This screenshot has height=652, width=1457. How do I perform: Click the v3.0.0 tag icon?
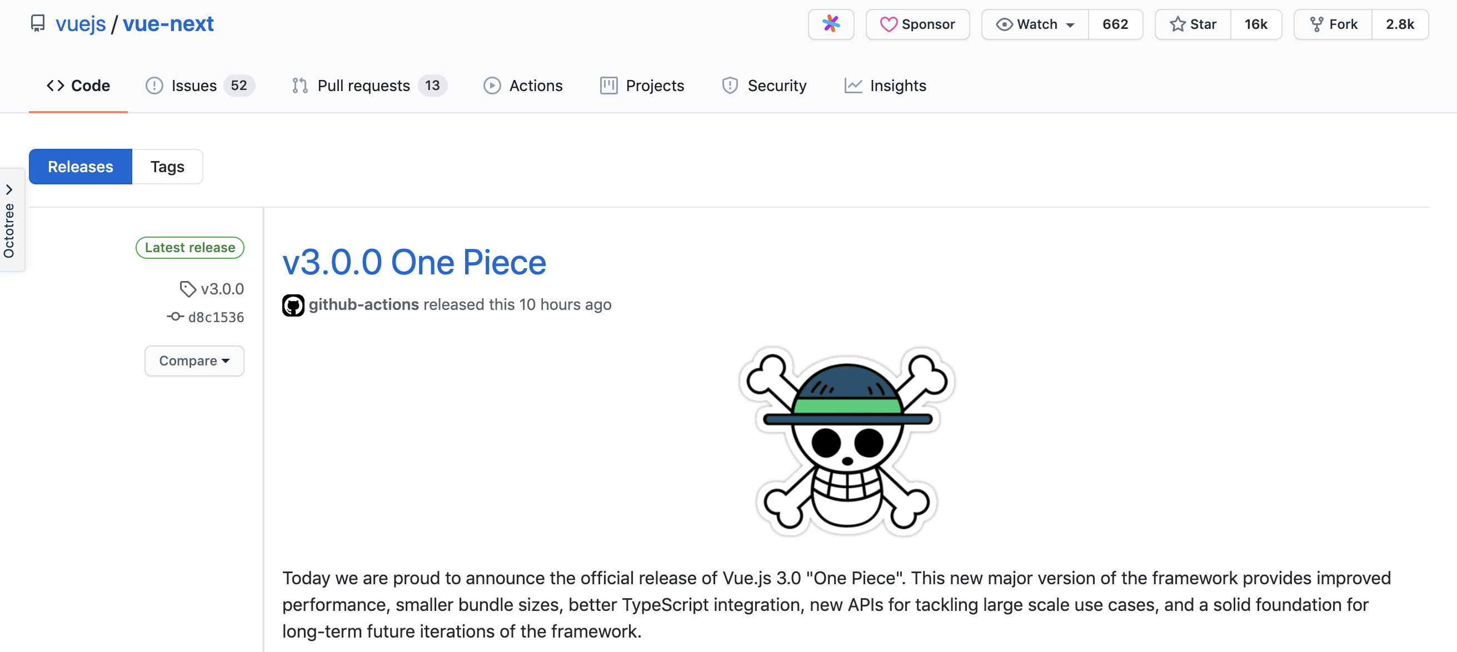click(187, 289)
